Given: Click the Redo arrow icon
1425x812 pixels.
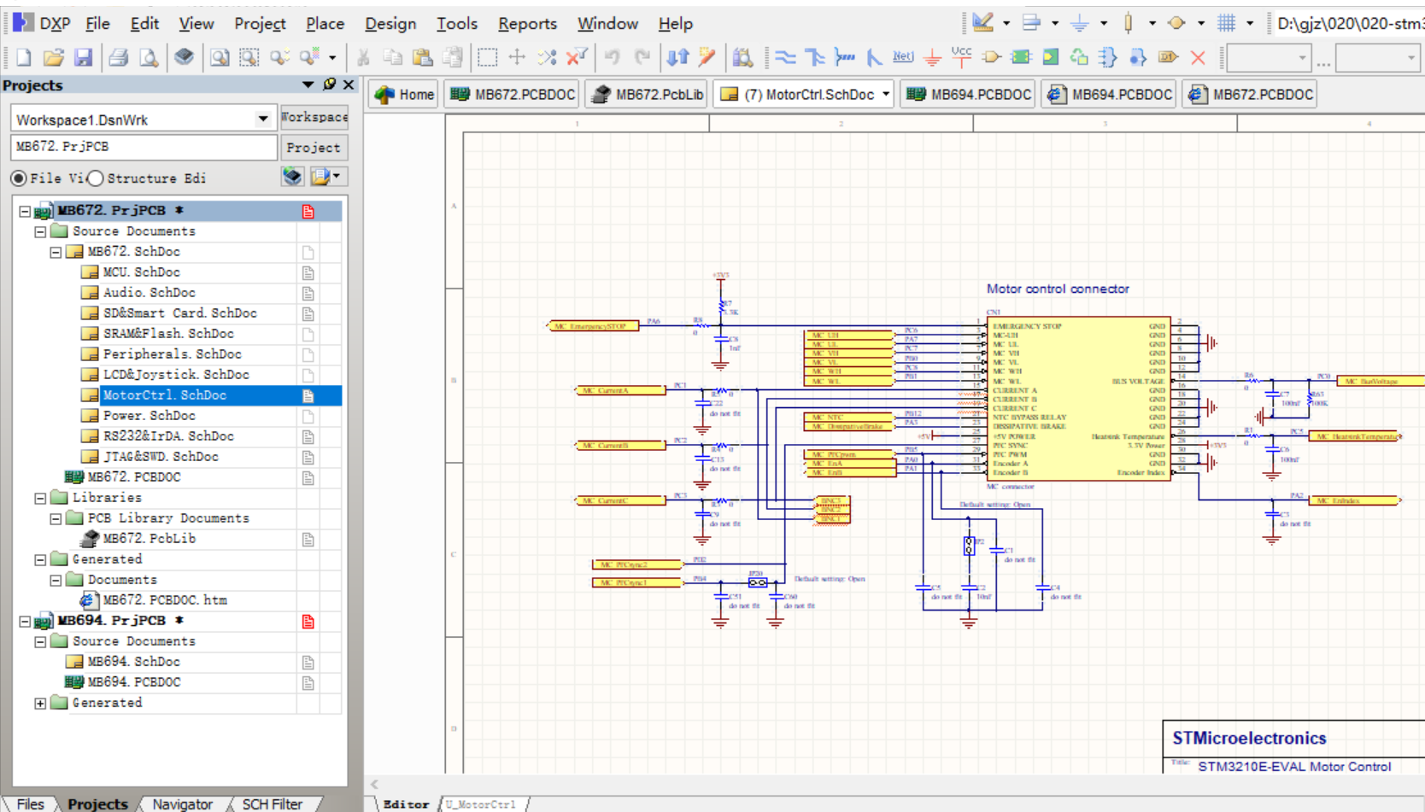Looking at the screenshot, I should click(x=642, y=57).
